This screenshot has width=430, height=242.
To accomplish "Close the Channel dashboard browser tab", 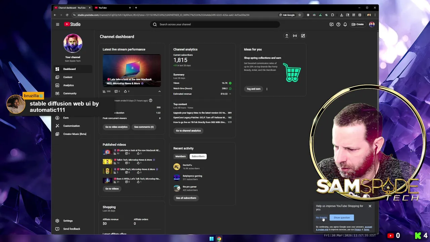I will tap(90, 8).
